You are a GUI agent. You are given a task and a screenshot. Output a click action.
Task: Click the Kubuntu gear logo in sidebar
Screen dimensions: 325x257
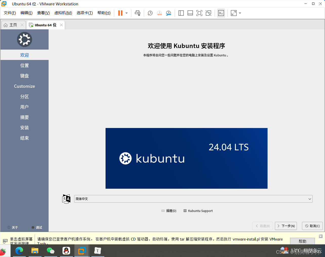pos(25,39)
